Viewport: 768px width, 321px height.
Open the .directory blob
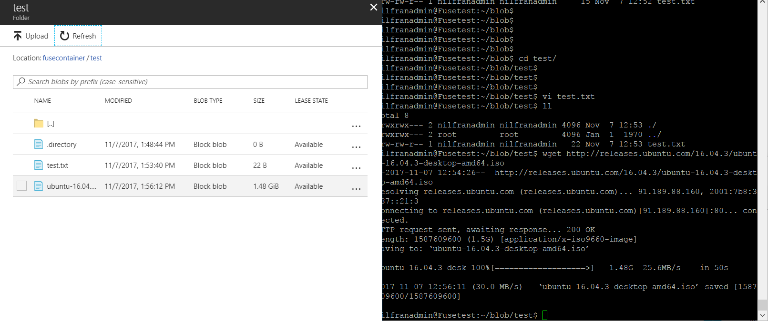pos(61,145)
